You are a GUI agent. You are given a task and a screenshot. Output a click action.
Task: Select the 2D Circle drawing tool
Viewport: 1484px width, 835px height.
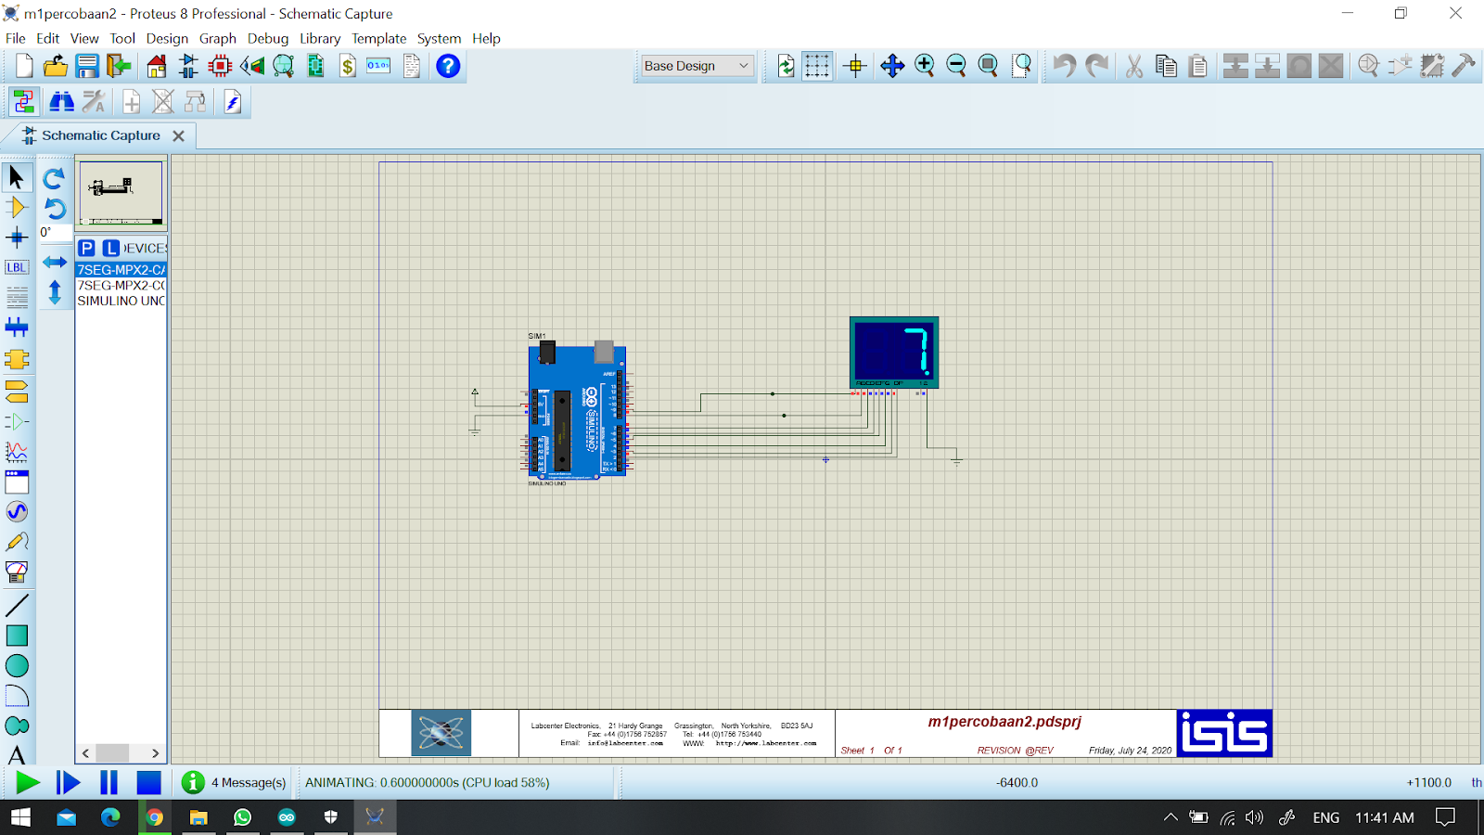[17, 666]
